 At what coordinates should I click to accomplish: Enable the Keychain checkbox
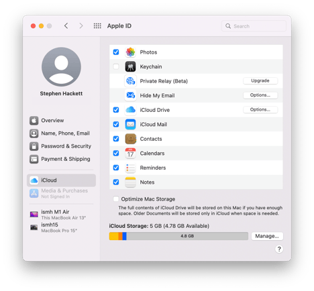click(x=116, y=66)
